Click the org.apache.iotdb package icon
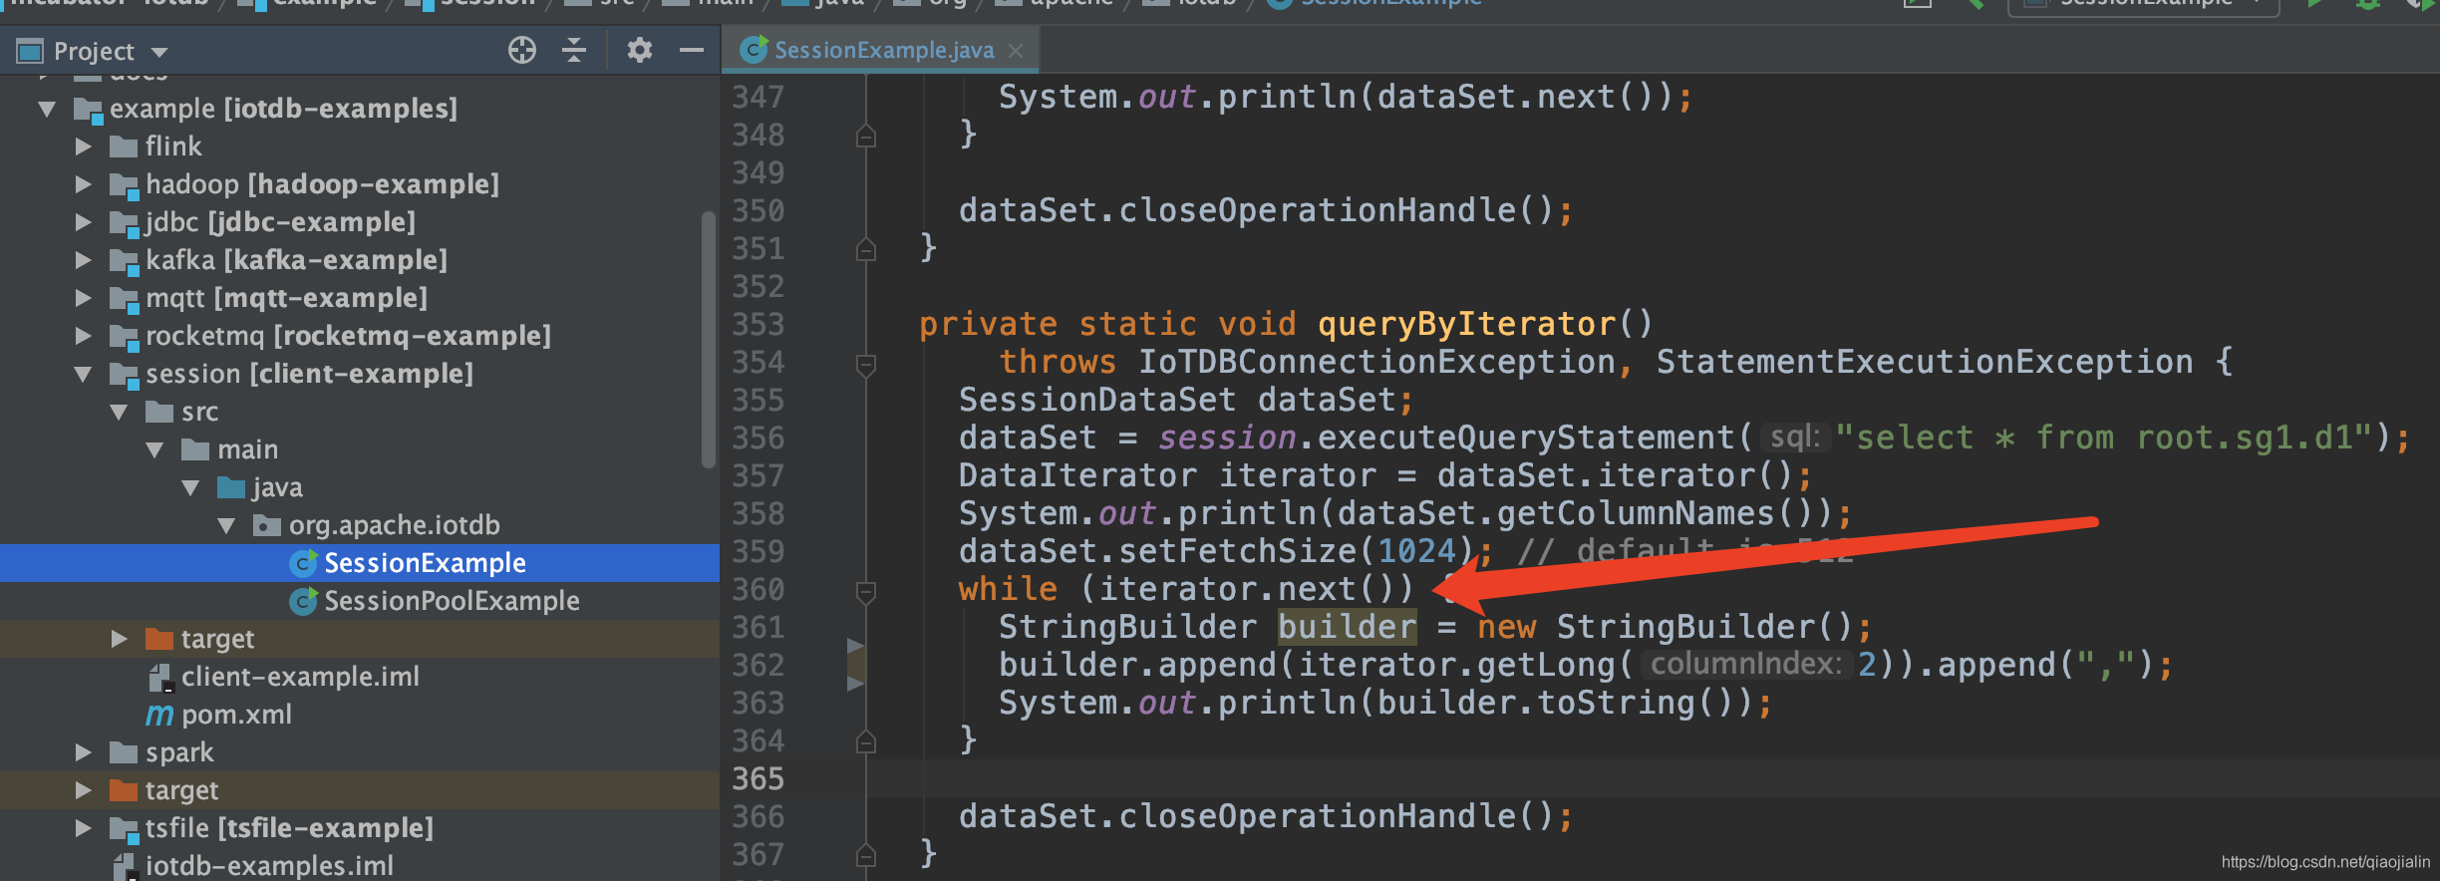Screen dimensions: 2440x881 click(x=266, y=525)
